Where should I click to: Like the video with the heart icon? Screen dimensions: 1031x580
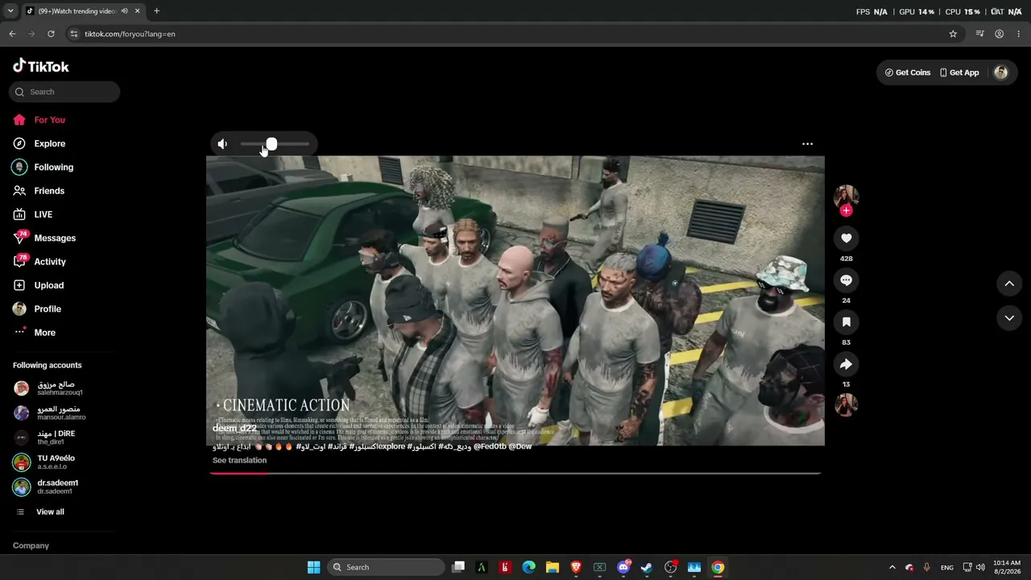[x=846, y=238]
